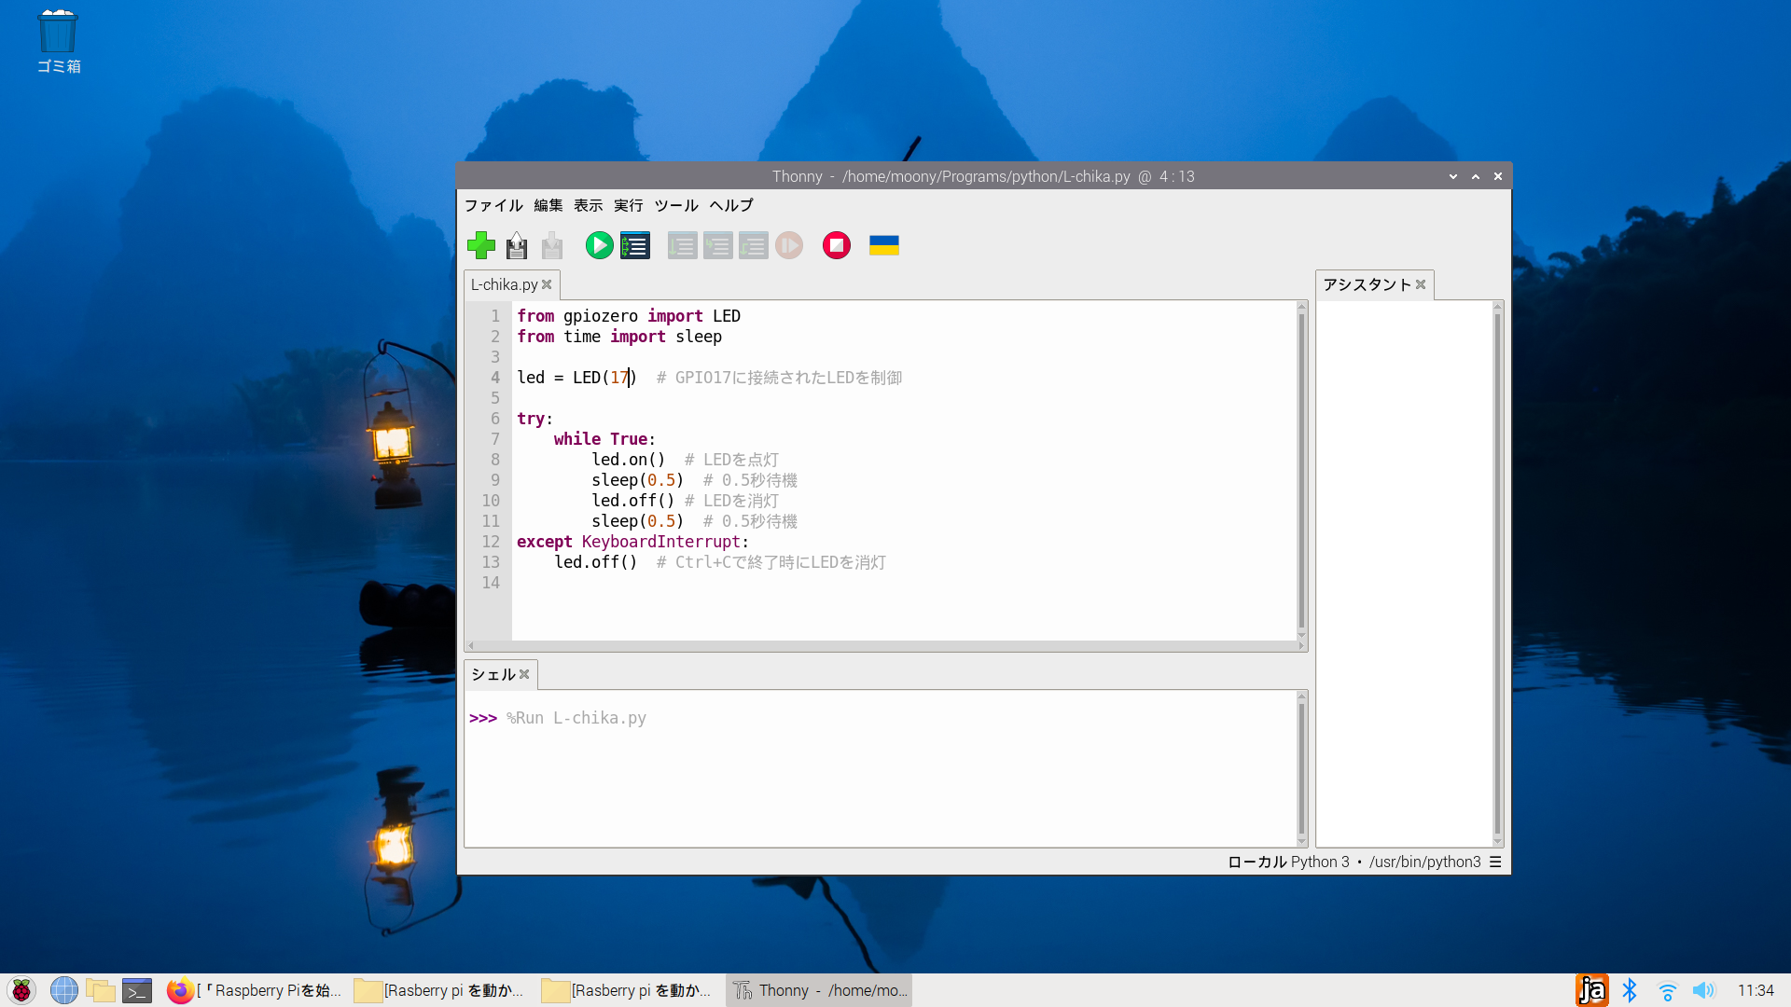Open the Raspberry Pi start menu
This screenshot has width=1791, height=1007.
click(21, 990)
